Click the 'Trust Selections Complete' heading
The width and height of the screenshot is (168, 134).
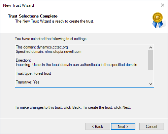(x=33, y=16)
